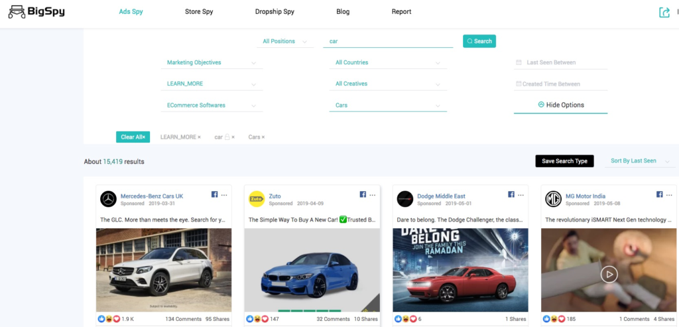
Task: Click the Clear All button
Action: click(133, 137)
